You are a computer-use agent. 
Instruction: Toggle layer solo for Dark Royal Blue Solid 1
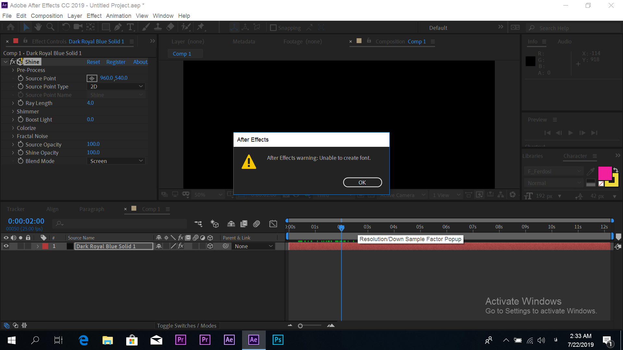click(x=20, y=246)
